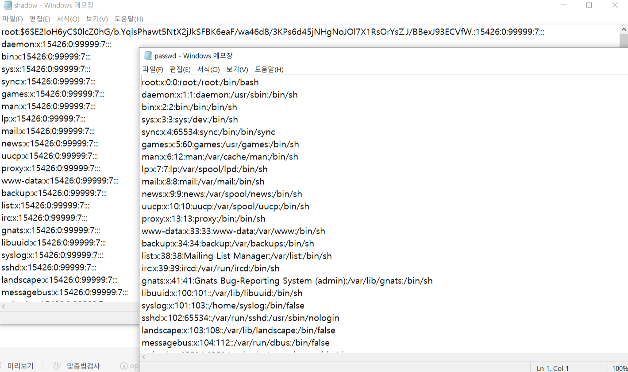Click the passwd window title bar text

coord(193,56)
